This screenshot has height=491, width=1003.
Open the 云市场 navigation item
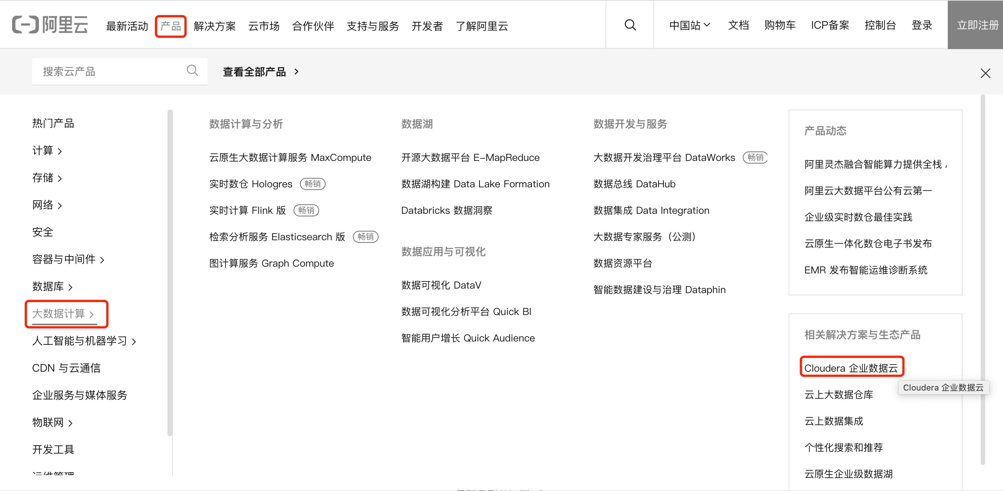(264, 26)
